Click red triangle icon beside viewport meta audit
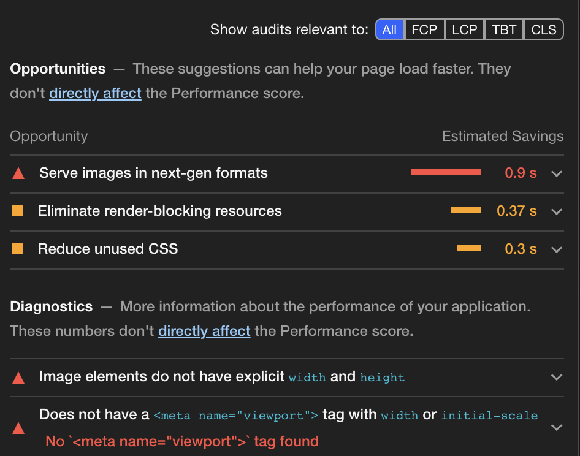580x456 pixels. pyautogui.click(x=18, y=428)
